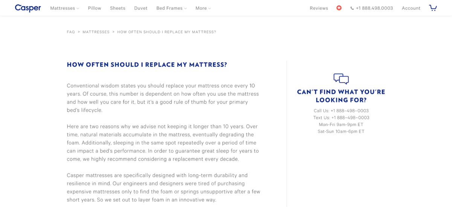
Task: Open the Pillow menu item
Action: click(95, 8)
